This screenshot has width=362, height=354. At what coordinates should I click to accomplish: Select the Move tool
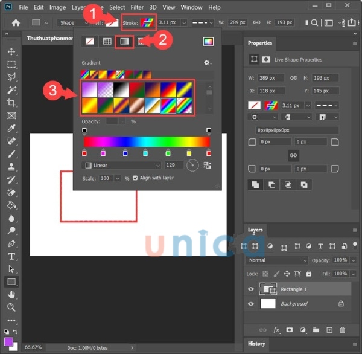[x=11, y=51]
